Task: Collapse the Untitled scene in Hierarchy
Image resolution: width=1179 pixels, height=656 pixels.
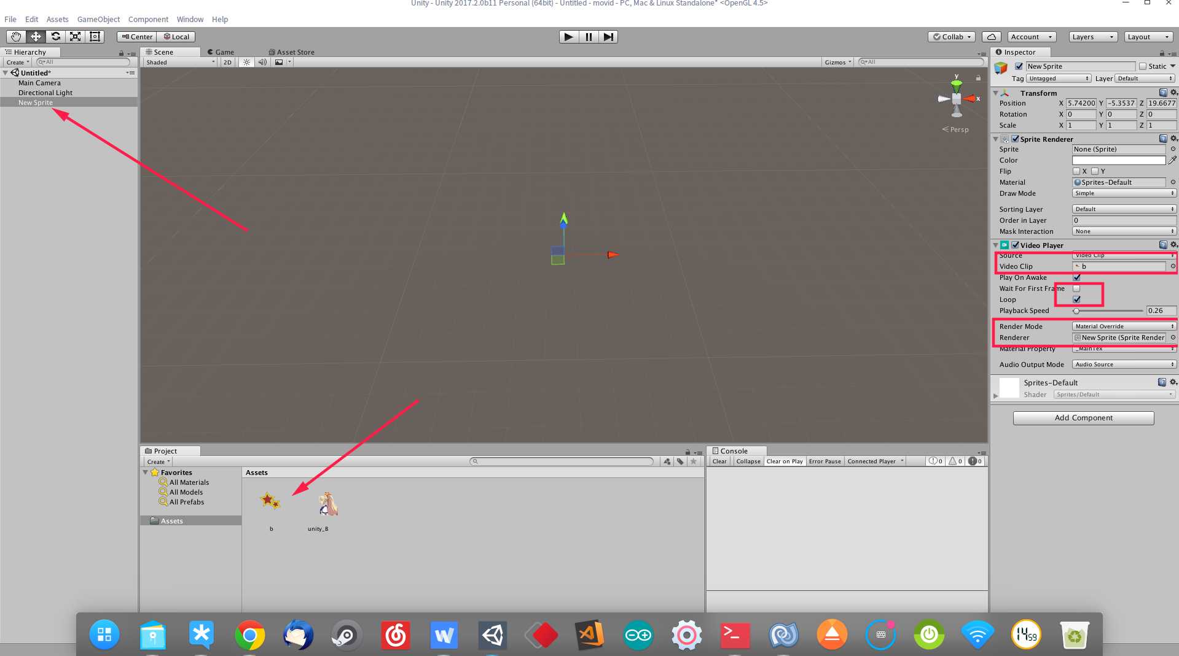Action: (x=6, y=73)
